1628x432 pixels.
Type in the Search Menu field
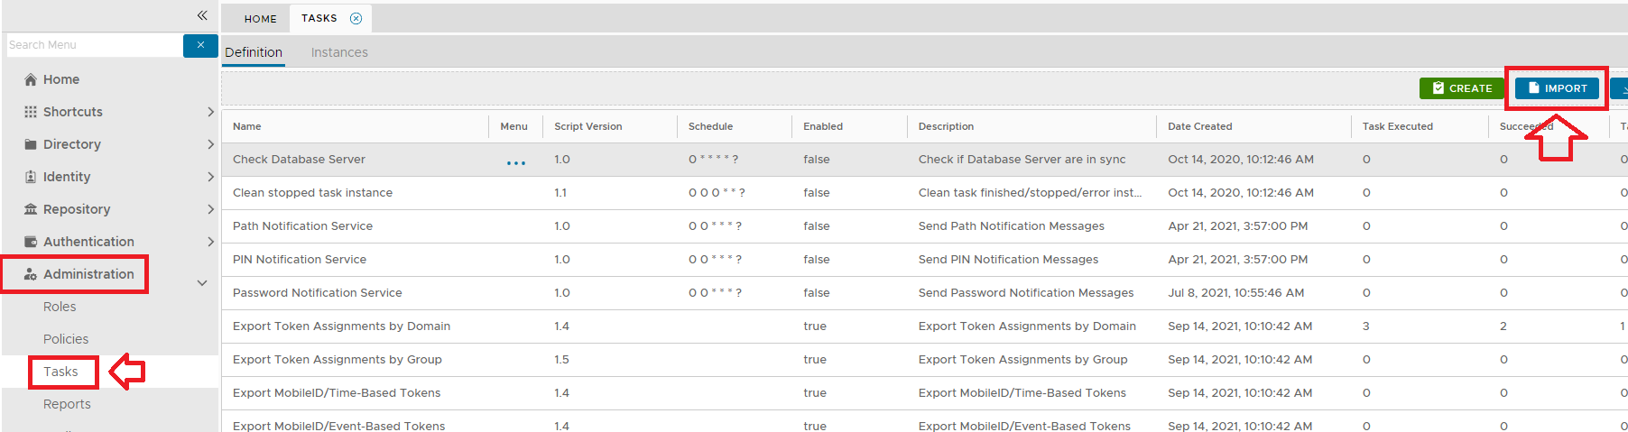[94, 45]
